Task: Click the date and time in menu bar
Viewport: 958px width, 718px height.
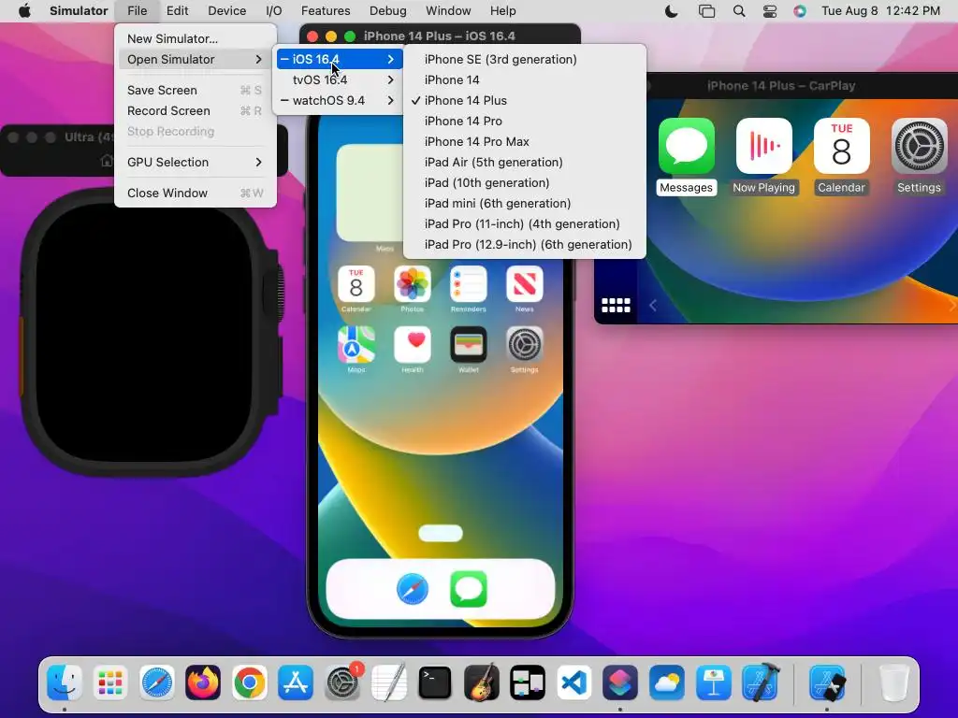Action: [x=880, y=11]
